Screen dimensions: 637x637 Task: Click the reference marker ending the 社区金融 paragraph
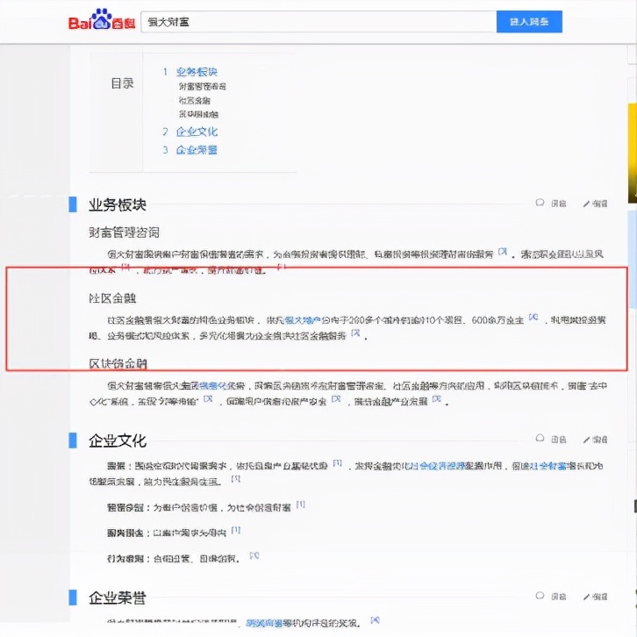click(355, 333)
